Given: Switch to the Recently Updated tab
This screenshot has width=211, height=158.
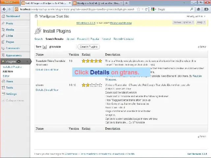Looking at the screenshot, I should (x=123, y=39).
